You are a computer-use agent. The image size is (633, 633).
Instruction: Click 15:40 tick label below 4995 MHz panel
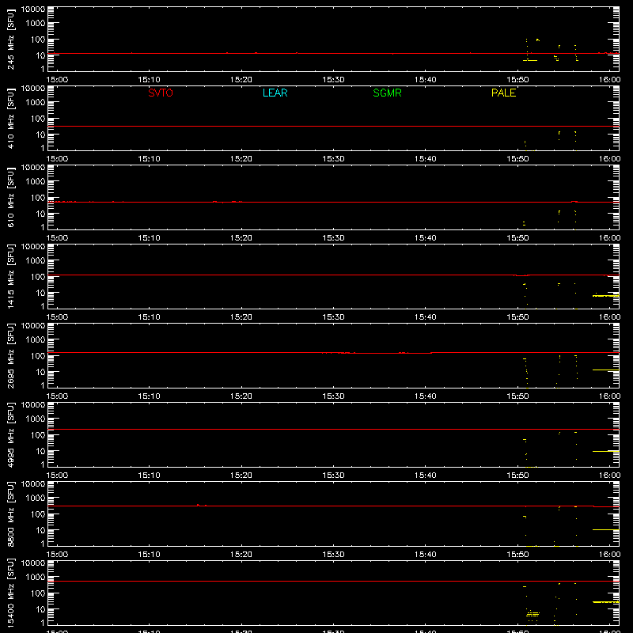point(426,476)
